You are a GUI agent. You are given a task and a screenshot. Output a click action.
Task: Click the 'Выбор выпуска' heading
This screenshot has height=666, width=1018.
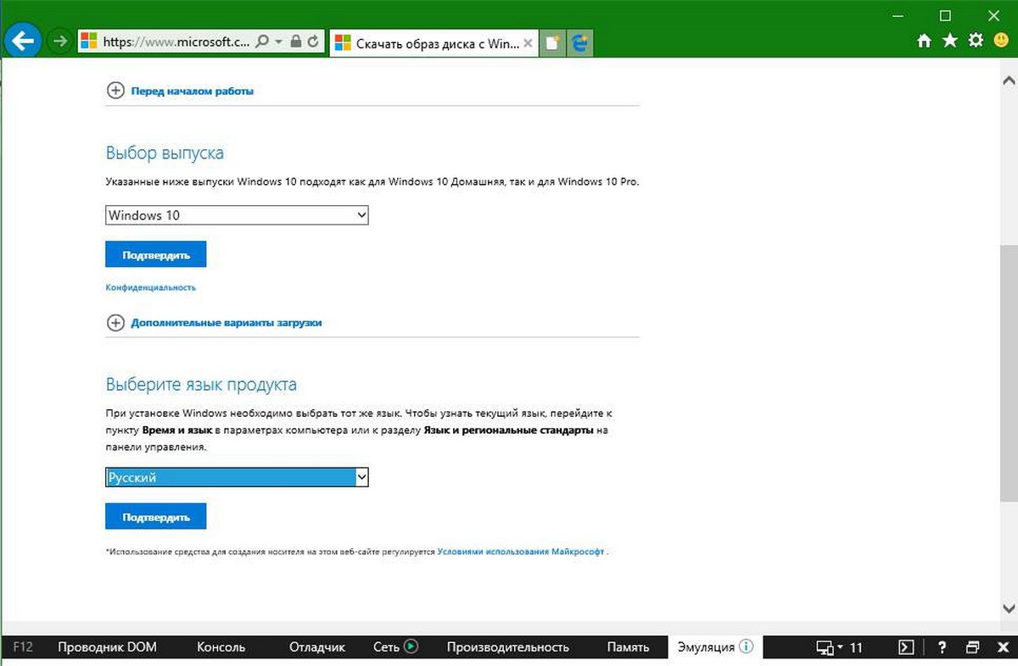click(x=165, y=153)
